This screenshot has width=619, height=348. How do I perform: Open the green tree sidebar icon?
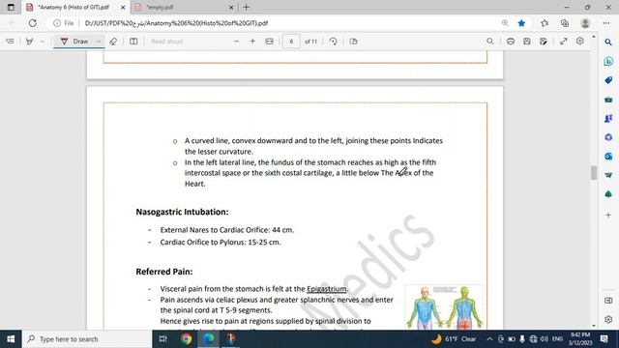(x=608, y=193)
